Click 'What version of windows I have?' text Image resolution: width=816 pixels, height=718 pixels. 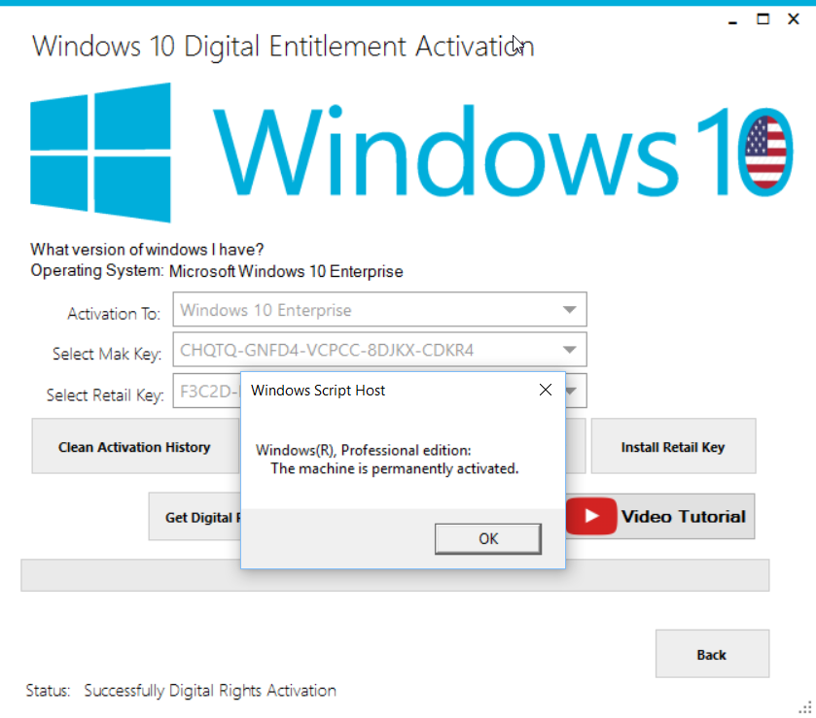pyautogui.click(x=147, y=250)
